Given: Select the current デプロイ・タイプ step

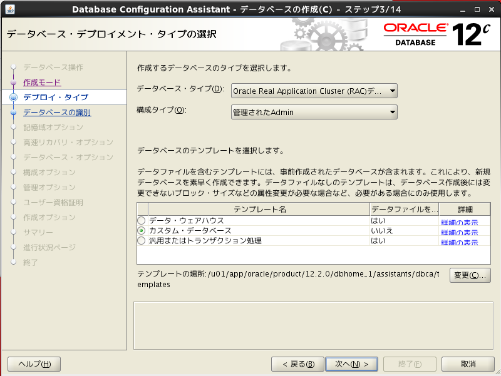Looking at the screenshot, I should [56, 97].
